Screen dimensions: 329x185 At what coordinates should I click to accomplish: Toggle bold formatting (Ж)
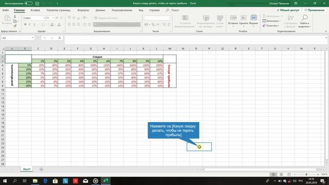point(25,25)
